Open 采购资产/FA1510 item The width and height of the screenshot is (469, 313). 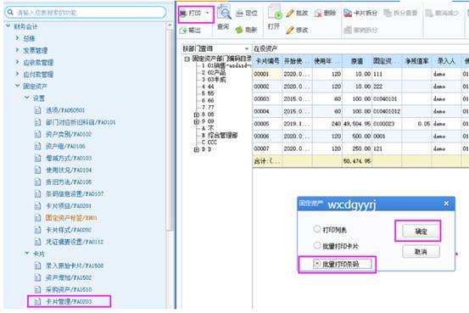[x=69, y=289]
